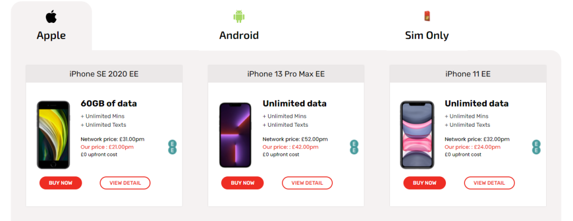Open the iPhone SE 2020 phone image
Image resolution: width=573 pixels, height=221 pixels.
(53, 135)
